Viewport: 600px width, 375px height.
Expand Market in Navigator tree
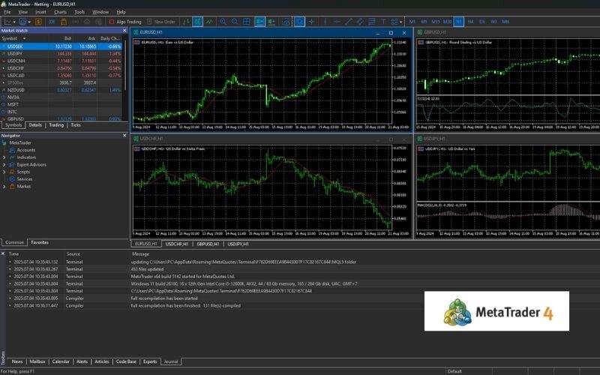(x=4, y=186)
